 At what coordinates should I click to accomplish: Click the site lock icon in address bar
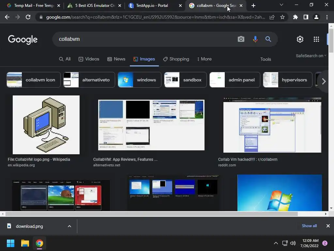point(41,17)
